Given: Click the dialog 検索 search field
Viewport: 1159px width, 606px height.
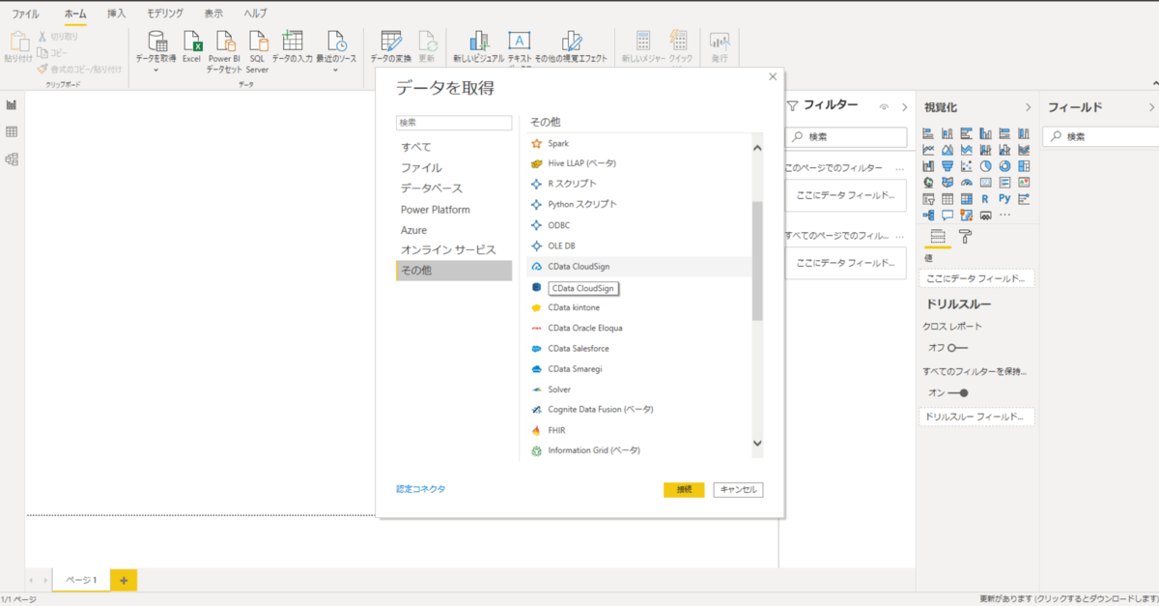Looking at the screenshot, I should click(x=454, y=123).
